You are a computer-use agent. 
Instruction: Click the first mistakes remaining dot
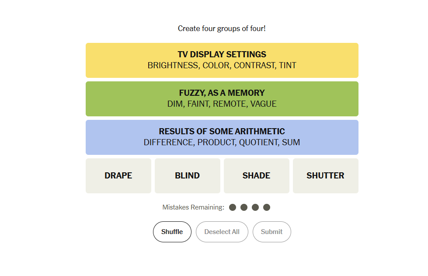click(233, 207)
